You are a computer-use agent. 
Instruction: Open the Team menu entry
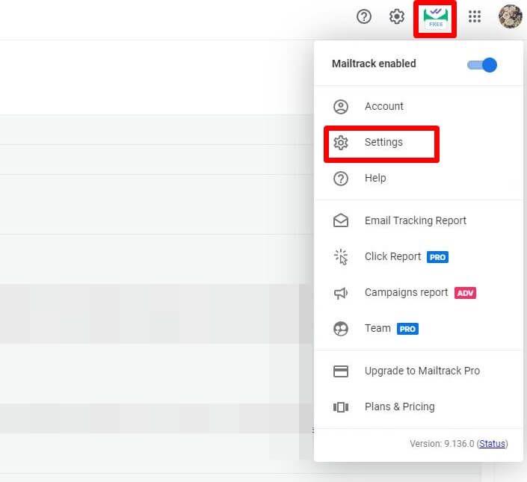pyautogui.click(x=419, y=329)
